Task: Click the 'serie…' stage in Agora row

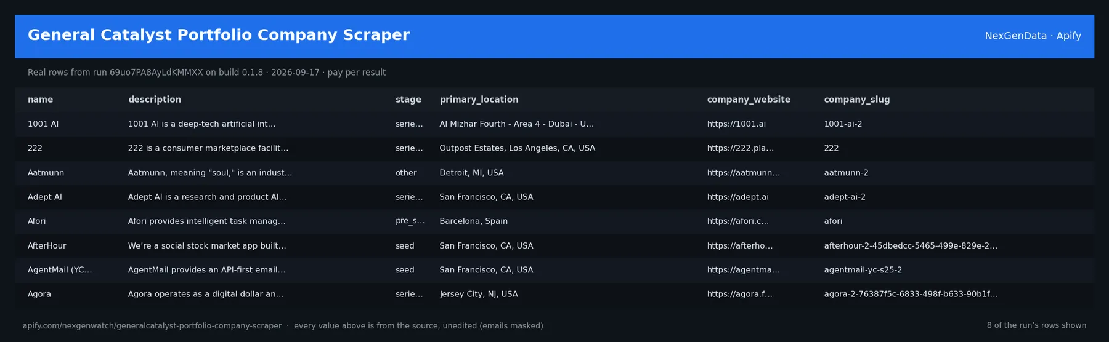Action: [x=409, y=294]
